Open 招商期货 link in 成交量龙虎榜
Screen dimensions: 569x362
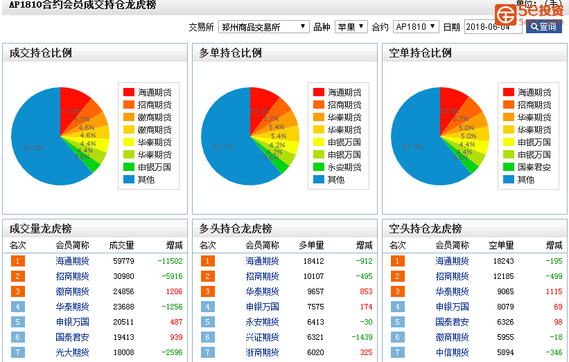coord(72,276)
